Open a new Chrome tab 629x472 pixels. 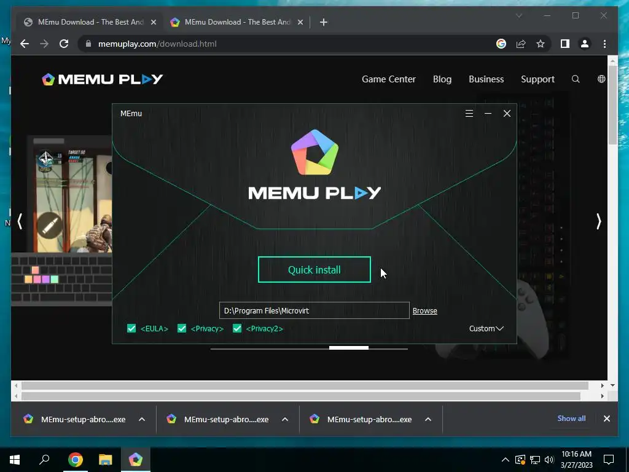(324, 22)
